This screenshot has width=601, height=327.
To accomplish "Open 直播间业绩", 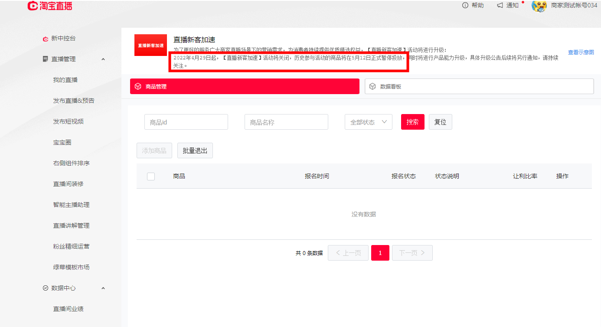I will 68,309.
